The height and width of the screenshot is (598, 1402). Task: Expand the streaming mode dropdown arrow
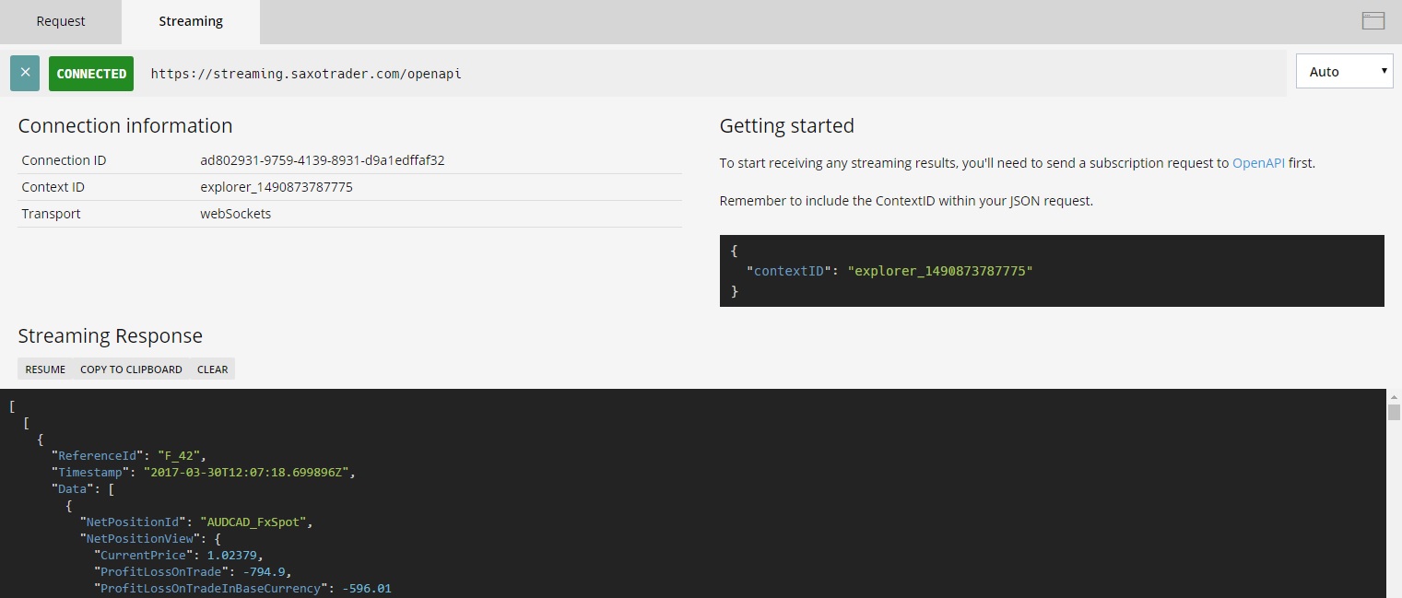[1384, 71]
